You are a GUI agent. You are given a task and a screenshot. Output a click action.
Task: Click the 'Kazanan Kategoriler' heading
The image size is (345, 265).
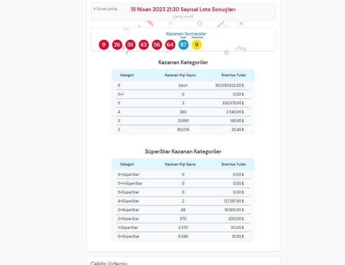183,62
